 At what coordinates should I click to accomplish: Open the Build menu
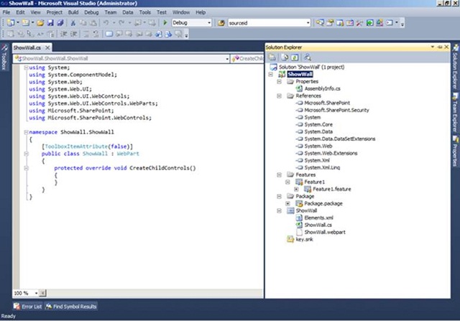tap(73, 12)
